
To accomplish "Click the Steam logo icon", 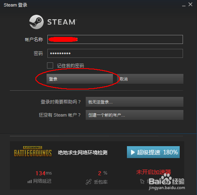I will click(36, 22).
